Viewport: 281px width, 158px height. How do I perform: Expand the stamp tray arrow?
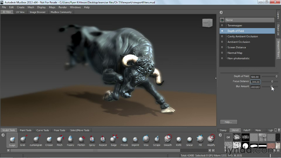pyautogui.click(x=221, y=135)
